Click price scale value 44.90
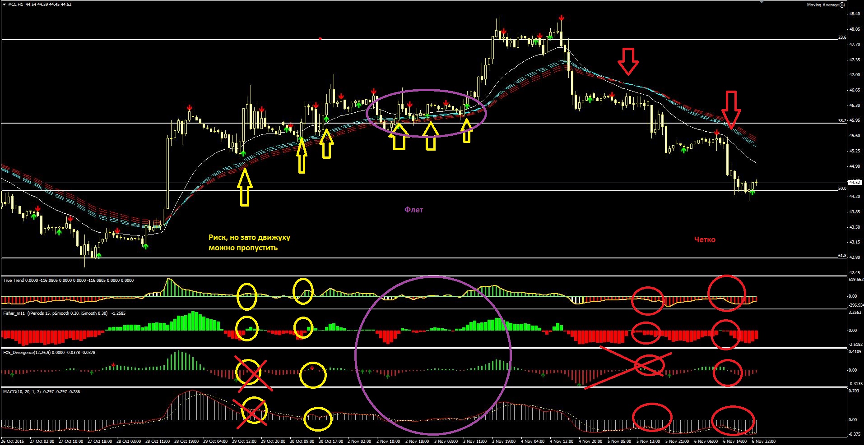 [855, 166]
